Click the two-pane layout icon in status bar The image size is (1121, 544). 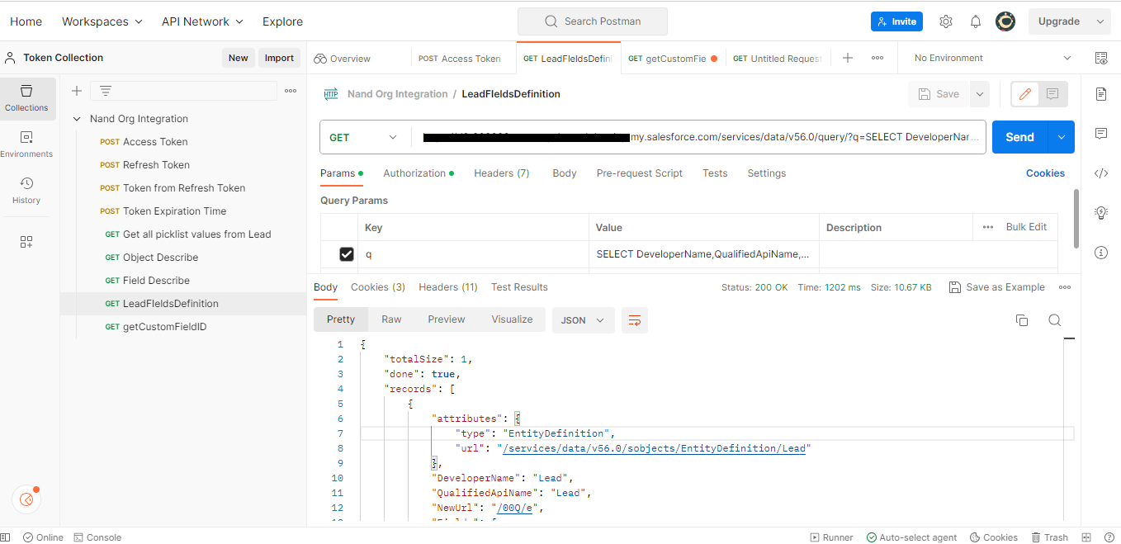click(1086, 537)
